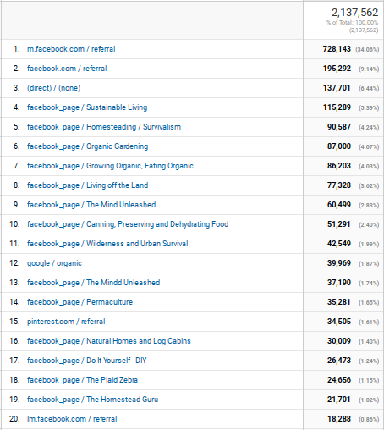Select the 728,143 sessions value
The width and height of the screenshot is (384, 430).
[x=337, y=49]
